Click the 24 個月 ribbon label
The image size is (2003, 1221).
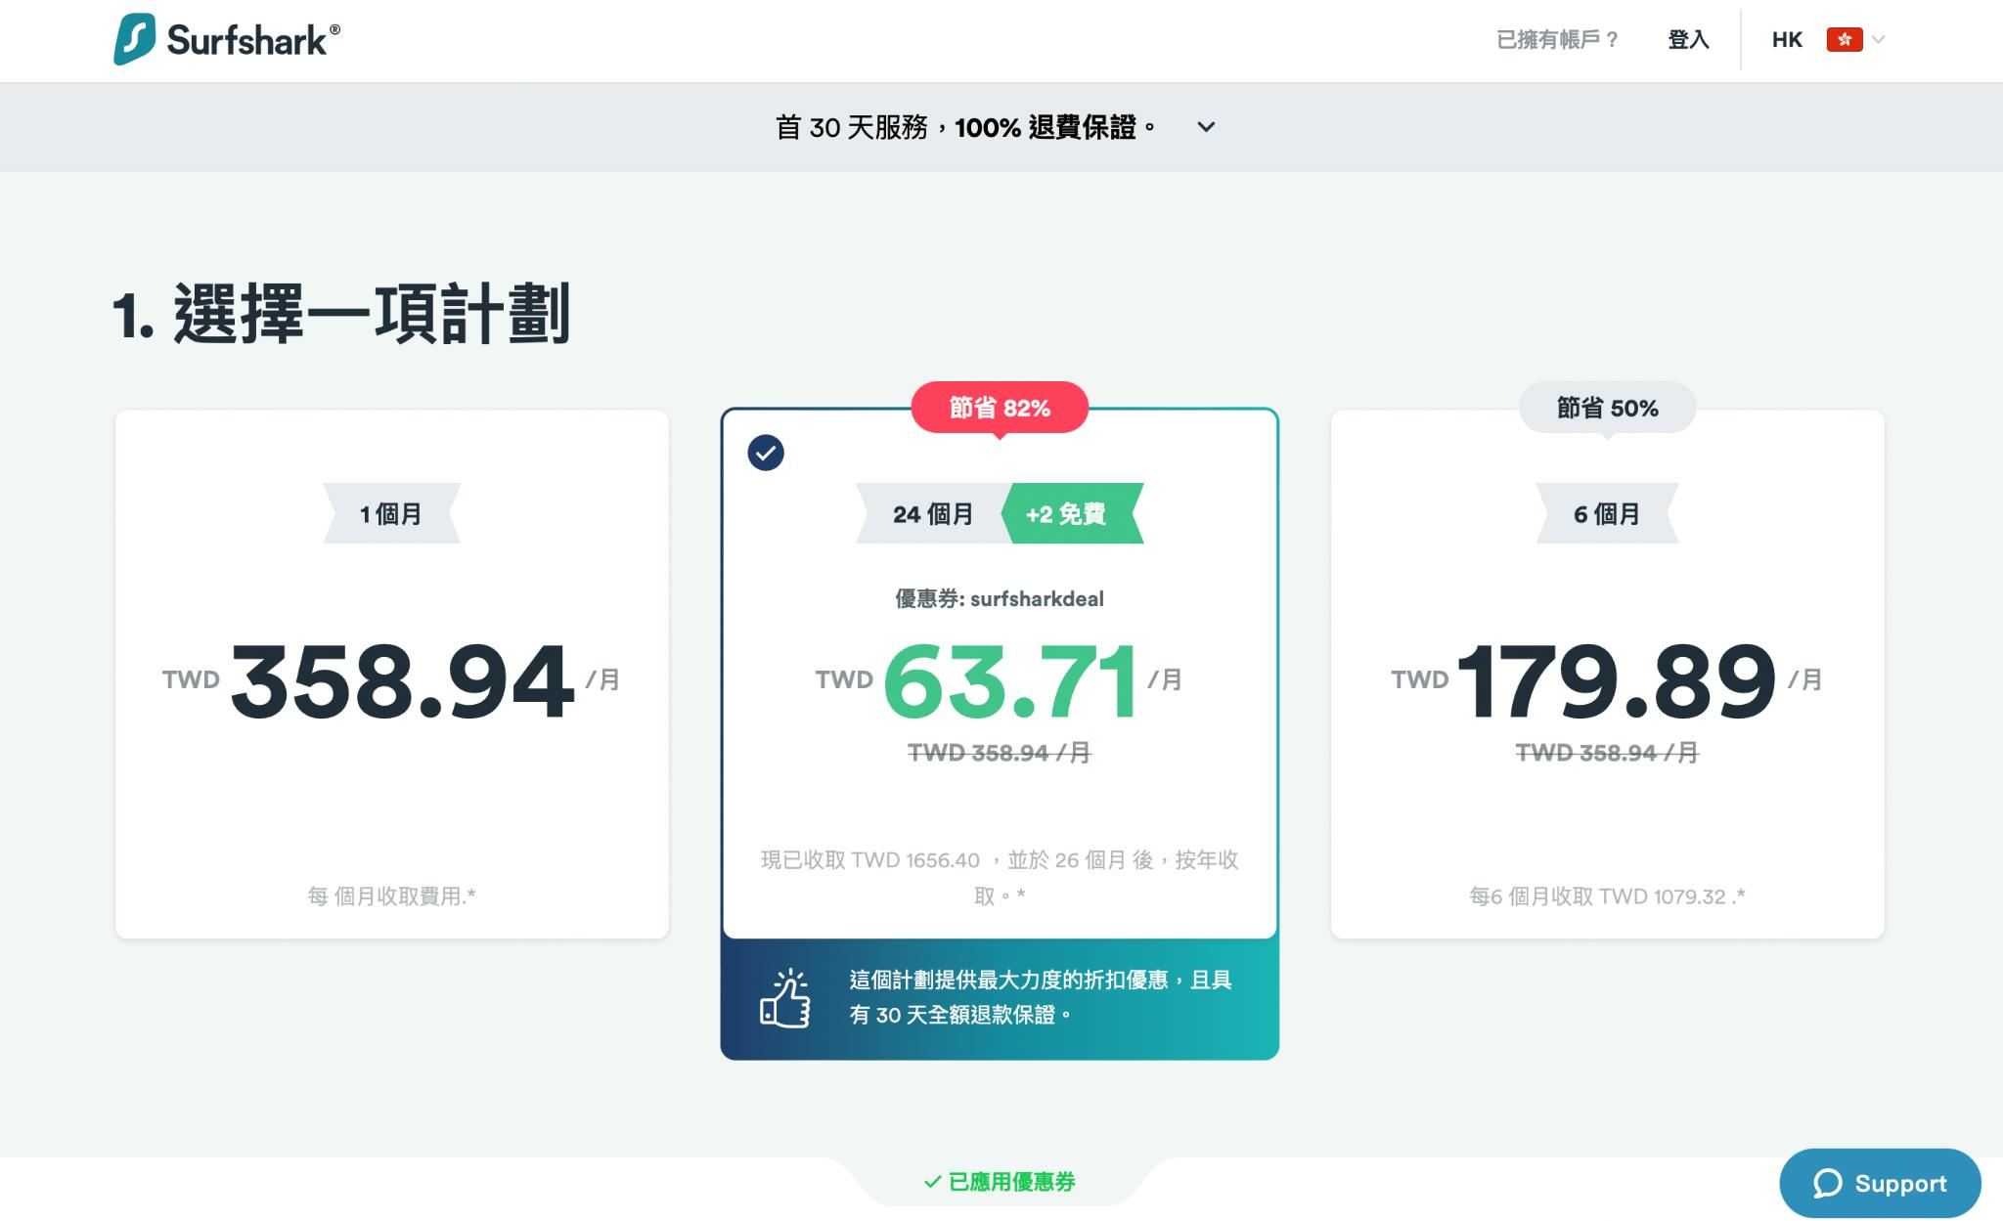(x=933, y=513)
